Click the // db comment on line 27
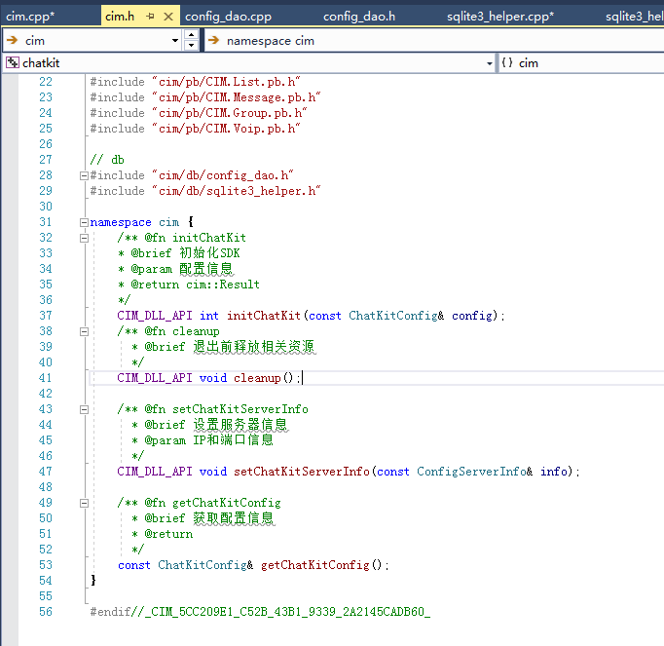 (x=107, y=160)
